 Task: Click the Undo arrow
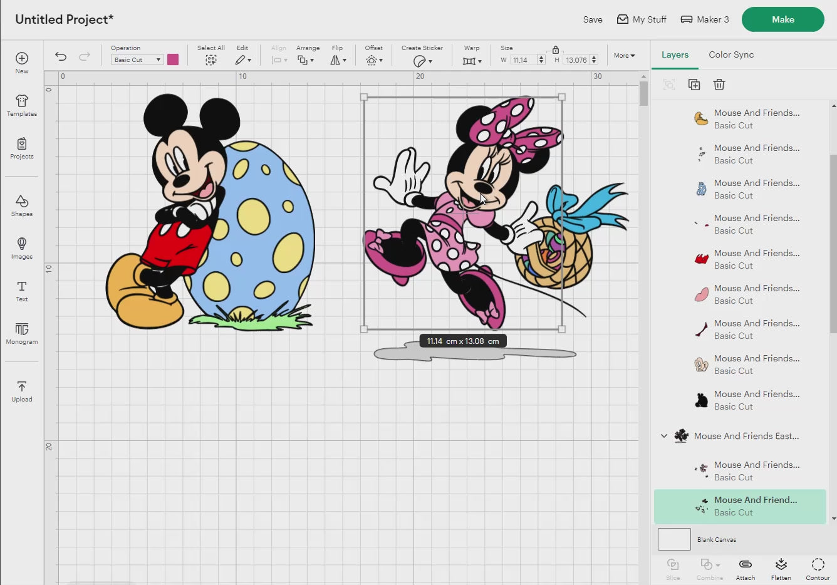(x=61, y=56)
